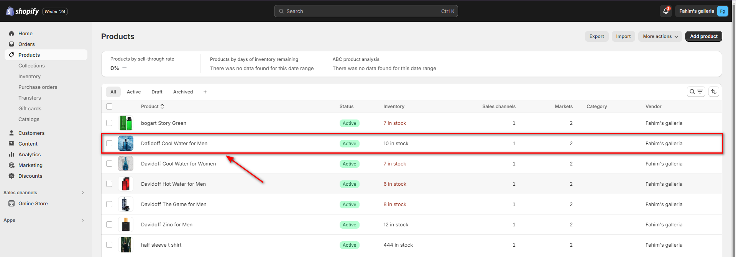Check the Davidoff Hot Water for Men checkbox

click(109, 184)
